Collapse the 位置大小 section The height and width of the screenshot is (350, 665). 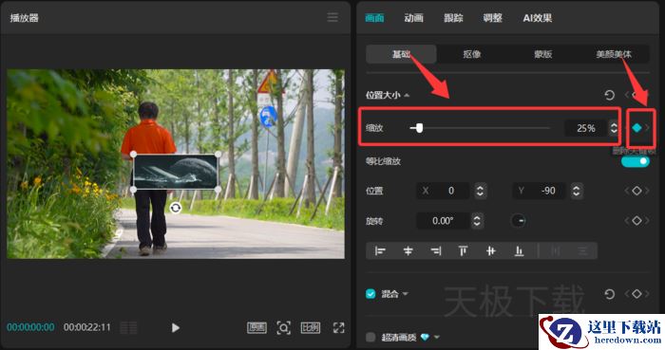coord(407,95)
